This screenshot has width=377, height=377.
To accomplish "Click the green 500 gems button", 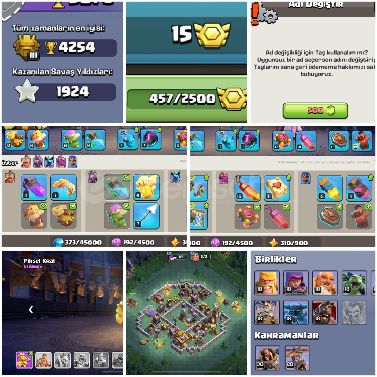I will (315, 111).
